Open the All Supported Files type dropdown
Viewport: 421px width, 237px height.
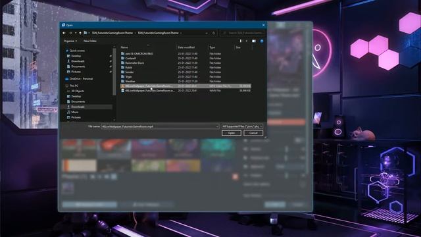[x=242, y=126]
